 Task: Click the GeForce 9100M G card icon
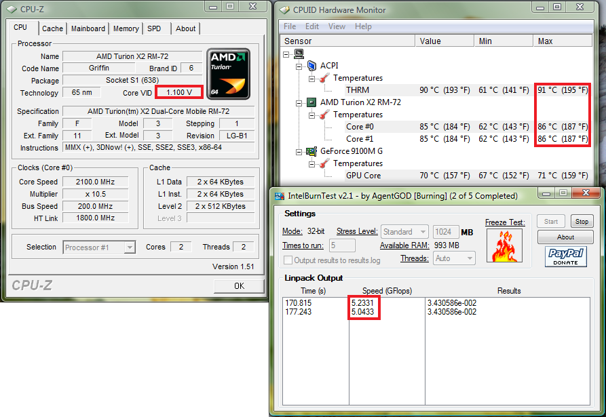(311, 151)
